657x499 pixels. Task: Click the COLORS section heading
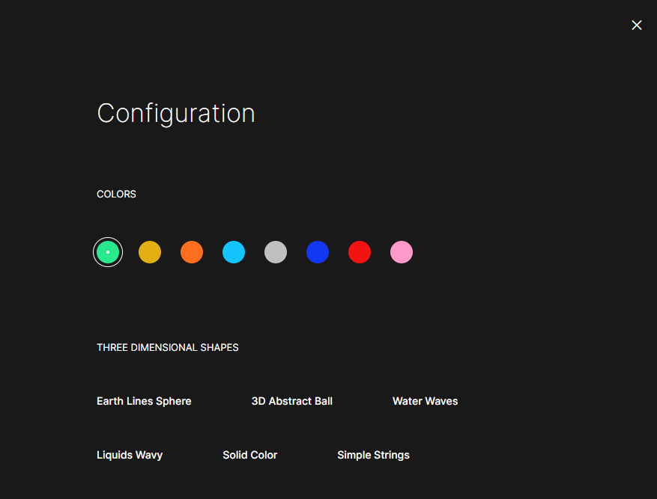pos(116,194)
